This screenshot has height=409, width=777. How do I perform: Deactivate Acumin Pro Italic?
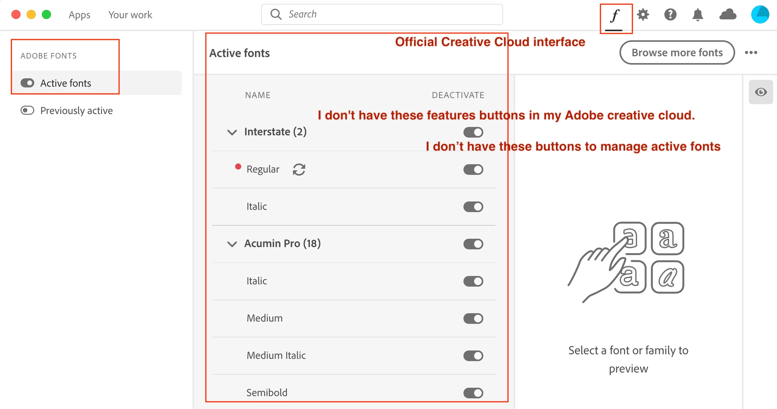473,281
